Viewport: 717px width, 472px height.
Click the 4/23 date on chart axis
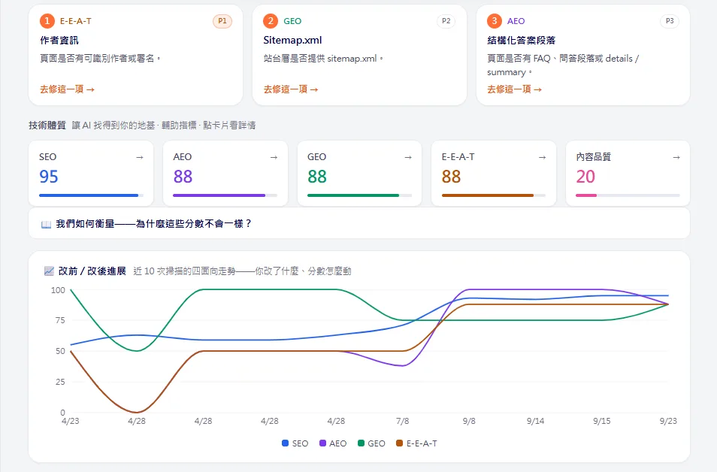(x=71, y=421)
